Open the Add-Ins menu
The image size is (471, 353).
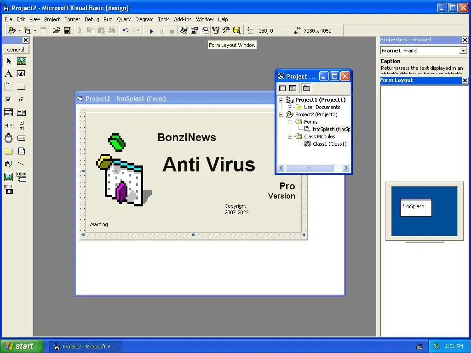183,19
